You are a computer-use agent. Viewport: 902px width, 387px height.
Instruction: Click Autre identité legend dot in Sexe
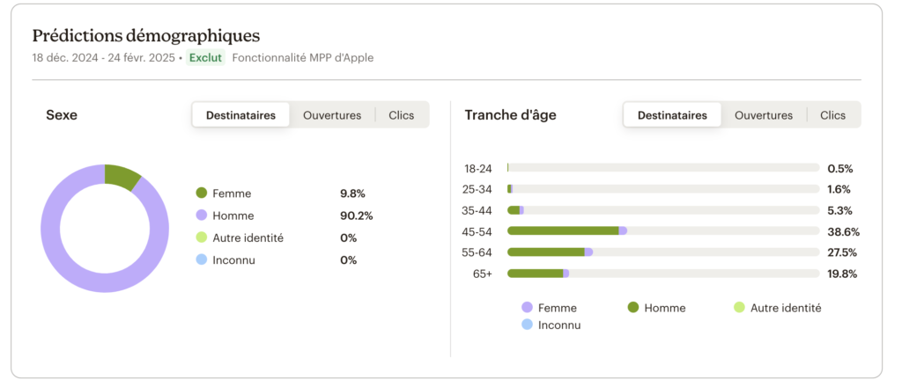(x=201, y=237)
